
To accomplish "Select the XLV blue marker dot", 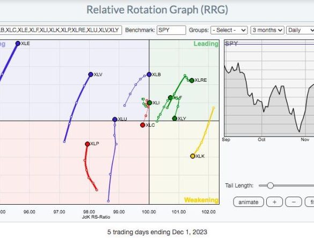I will point(91,74).
